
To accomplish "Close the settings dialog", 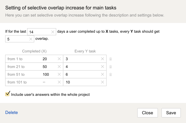I will tap(148, 113).
